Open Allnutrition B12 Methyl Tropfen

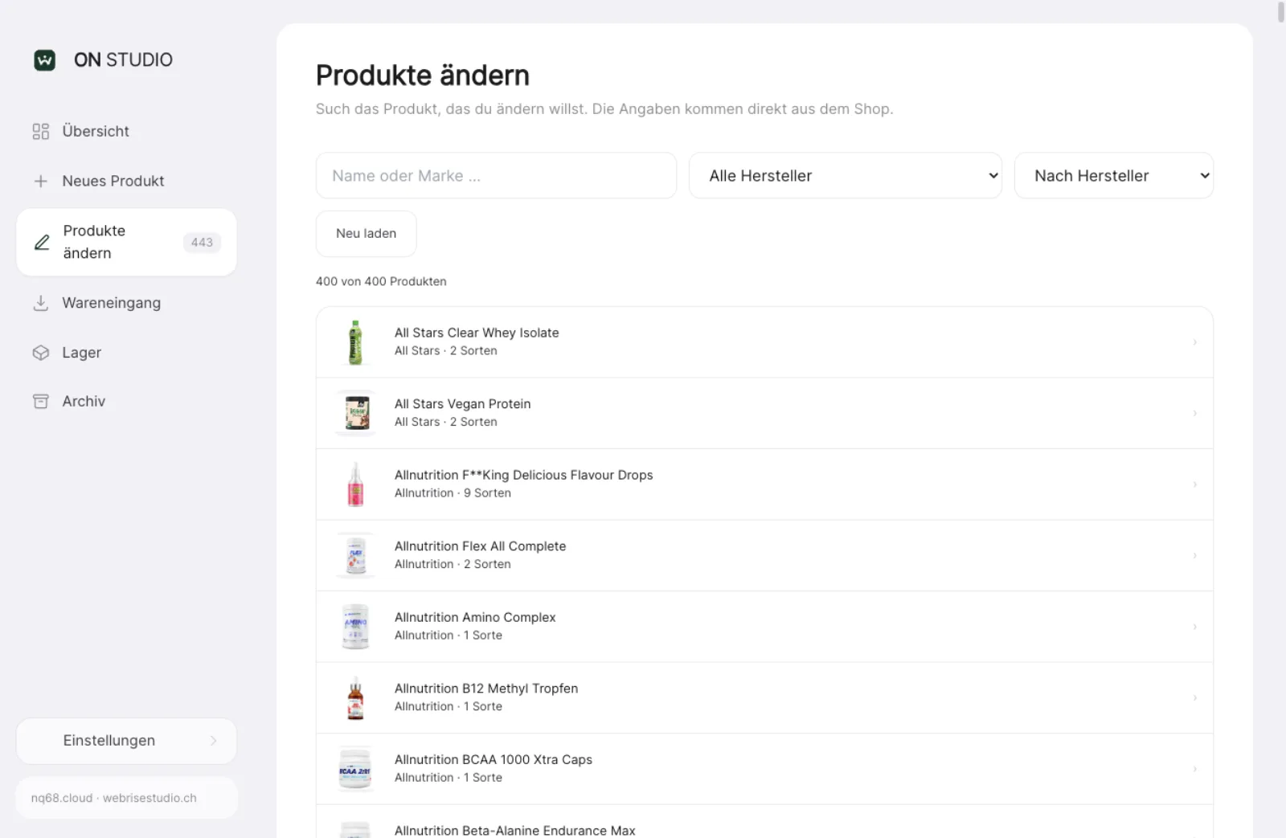click(764, 698)
